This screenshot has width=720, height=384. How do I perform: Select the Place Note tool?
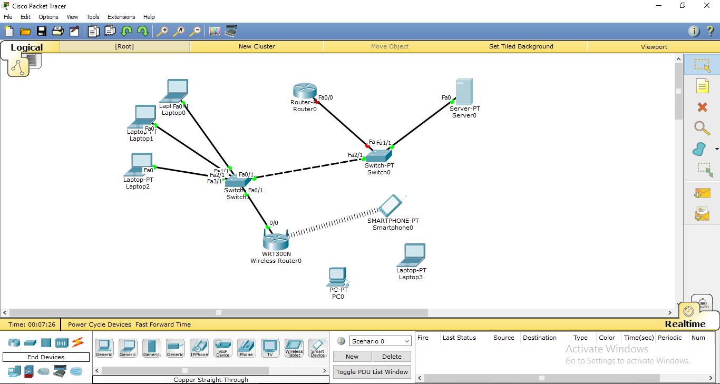[x=702, y=86]
